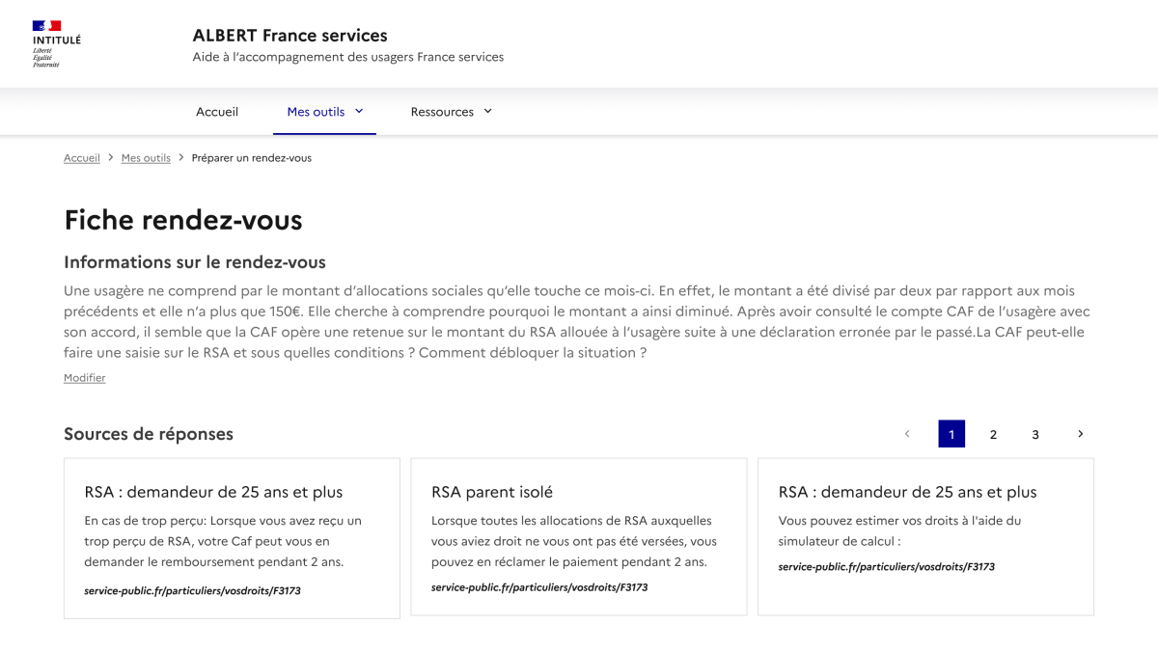Select page 1 in pagination
Image resolution: width=1158 pixels, height=651 pixels.
click(x=951, y=434)
